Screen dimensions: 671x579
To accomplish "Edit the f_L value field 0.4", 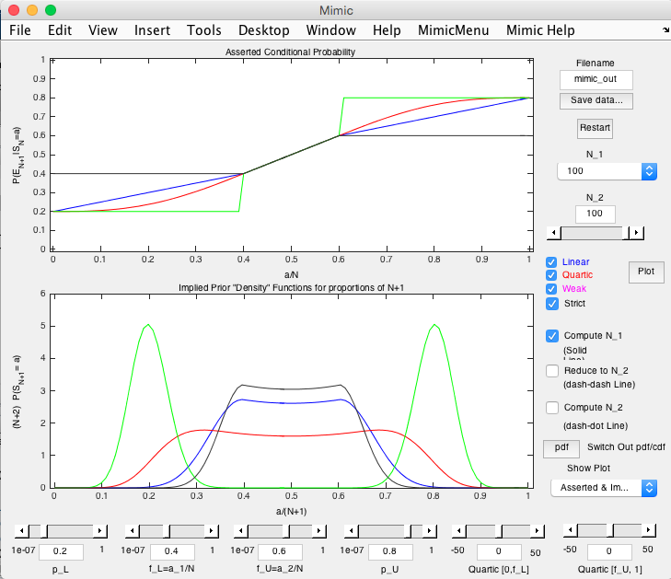I will (x=172, y=551).
